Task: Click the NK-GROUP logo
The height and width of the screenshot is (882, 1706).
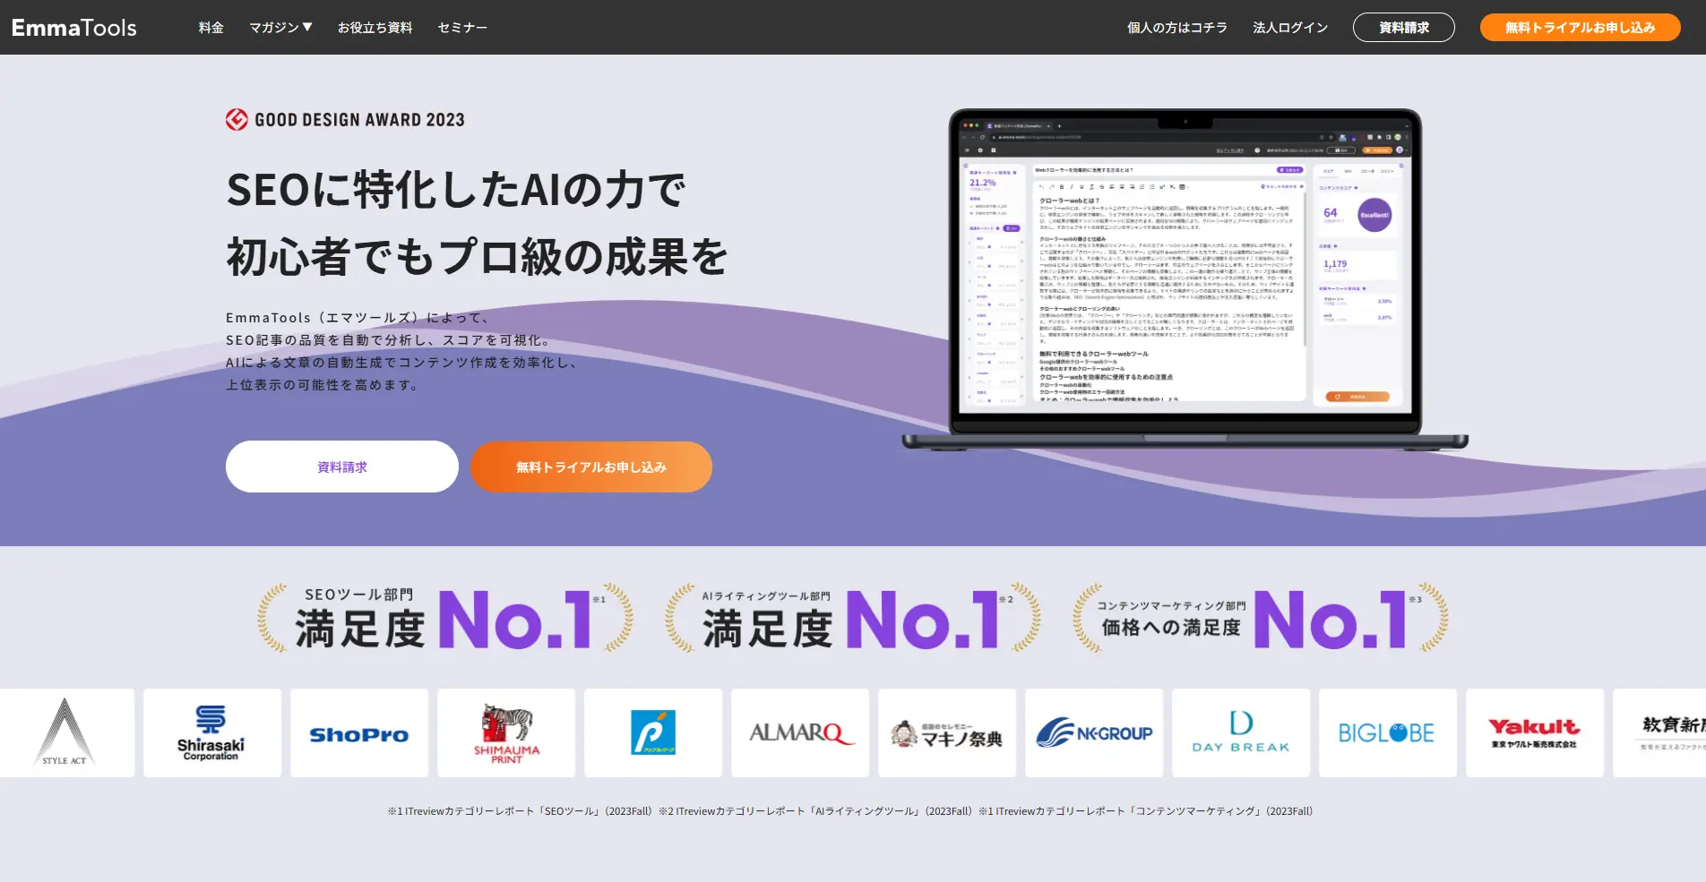Action: click(x=1094, y=732)
